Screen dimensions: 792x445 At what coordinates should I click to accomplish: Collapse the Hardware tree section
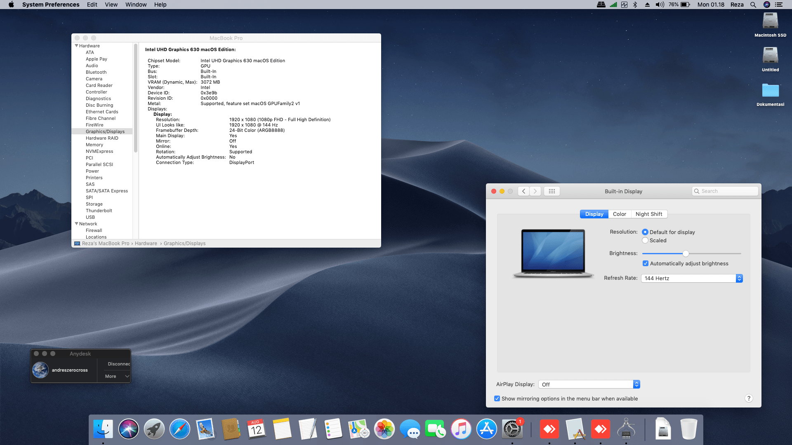click(x=77, y=46)
